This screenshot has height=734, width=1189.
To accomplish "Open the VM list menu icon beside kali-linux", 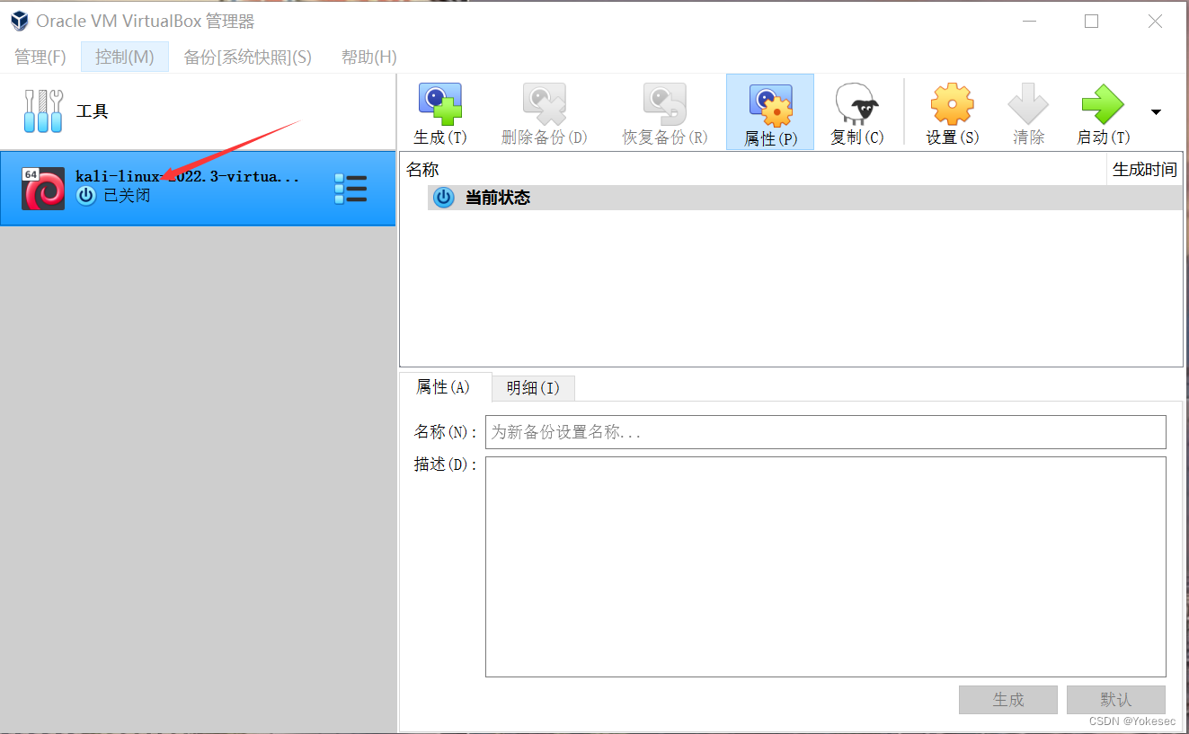I will point(350,189).
